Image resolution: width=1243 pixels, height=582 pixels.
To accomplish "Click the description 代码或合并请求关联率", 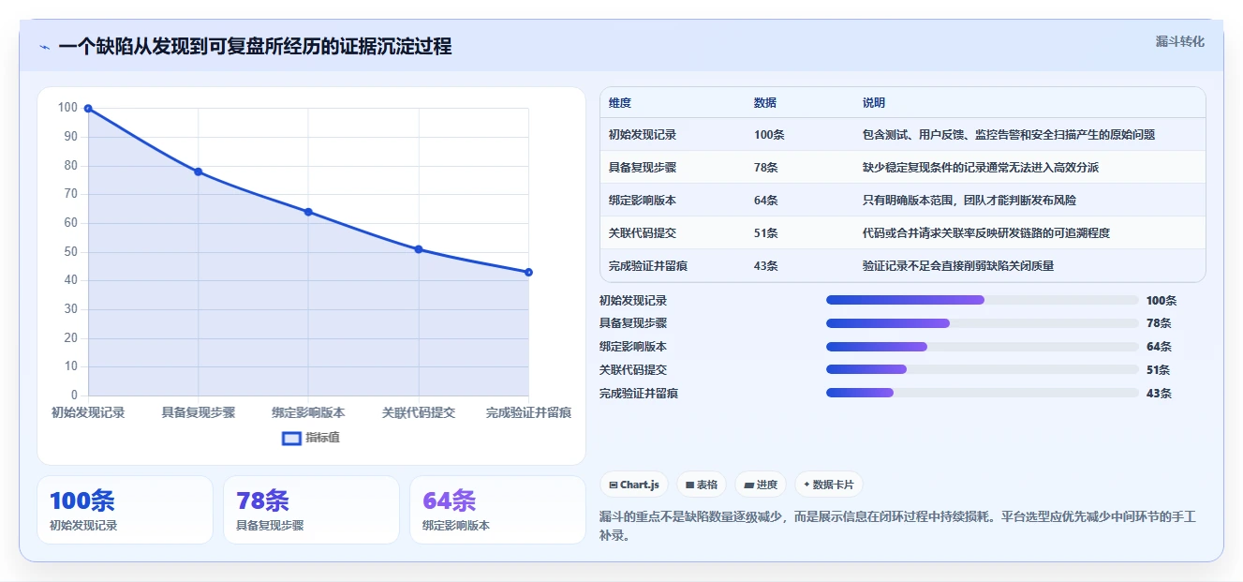I will tap(986, 233).
